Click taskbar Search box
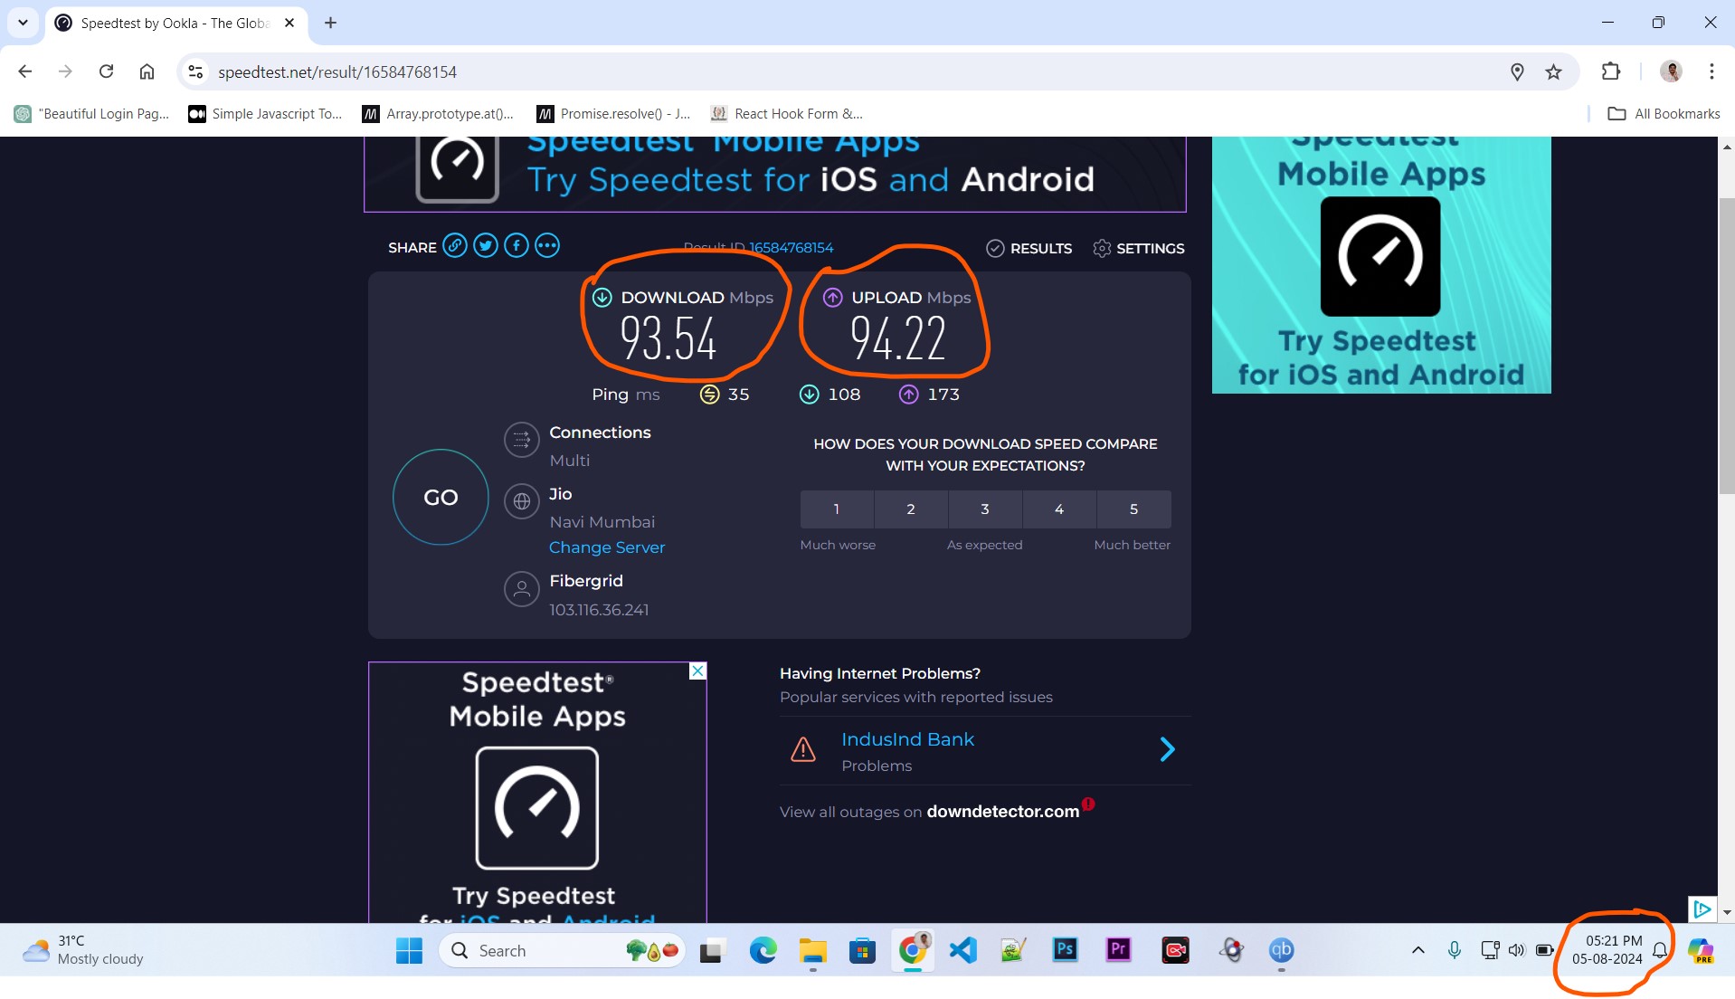 pos(562,950)
